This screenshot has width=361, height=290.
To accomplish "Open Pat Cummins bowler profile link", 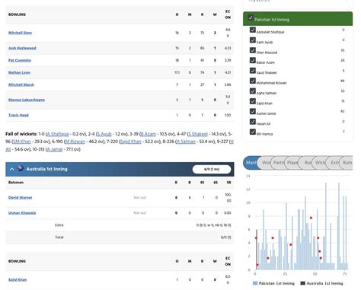I will (x=20, y=60).
